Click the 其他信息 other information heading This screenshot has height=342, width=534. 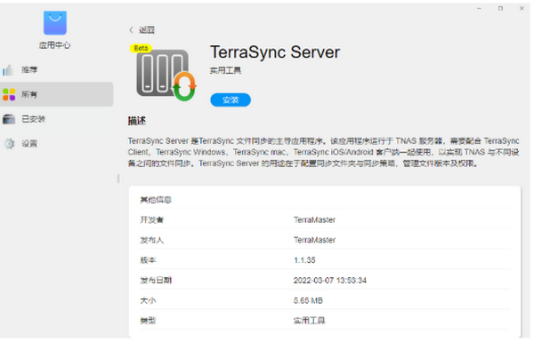[156, 200]
